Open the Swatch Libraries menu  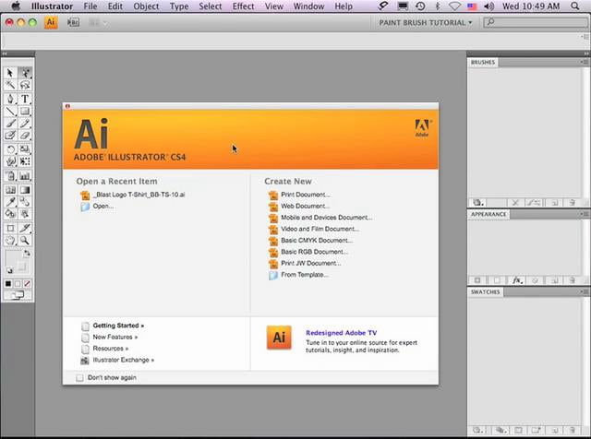point(478,430)
